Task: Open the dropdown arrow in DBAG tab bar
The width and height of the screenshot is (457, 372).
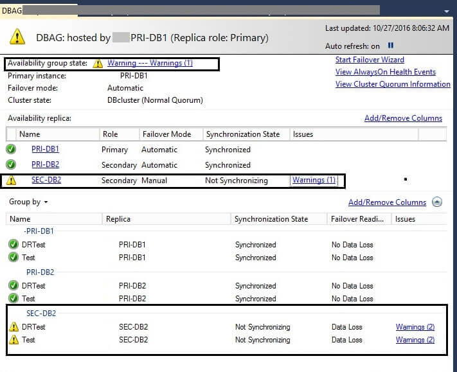Action: (x=446, y=11)
